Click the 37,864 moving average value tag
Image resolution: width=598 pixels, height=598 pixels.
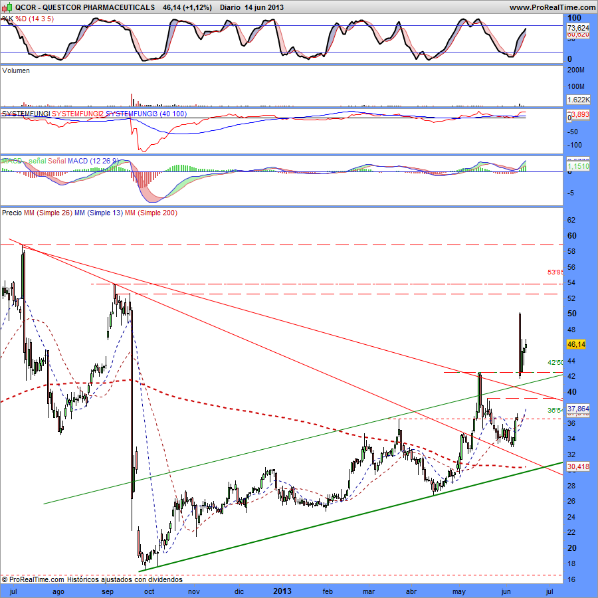(578, 409)
